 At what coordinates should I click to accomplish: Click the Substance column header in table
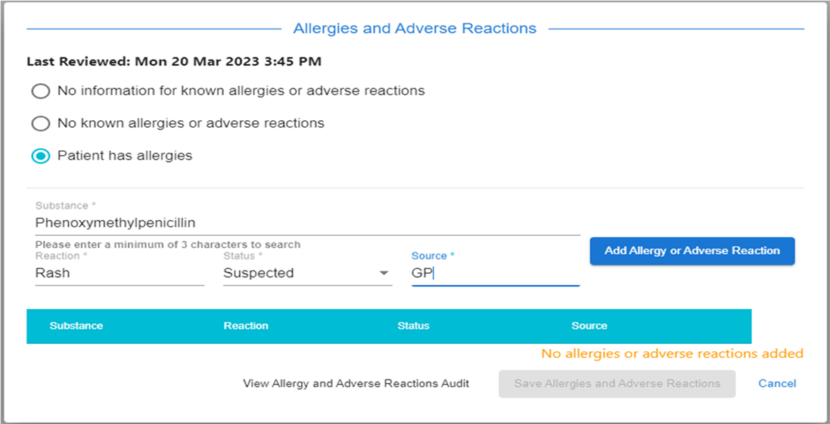[76, 326]
